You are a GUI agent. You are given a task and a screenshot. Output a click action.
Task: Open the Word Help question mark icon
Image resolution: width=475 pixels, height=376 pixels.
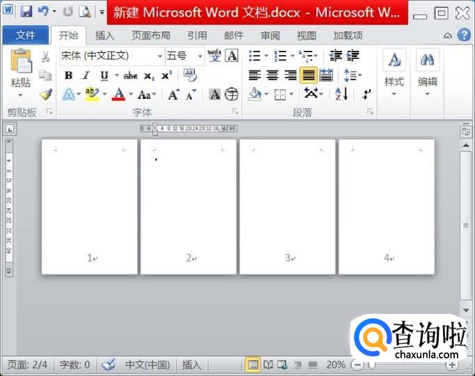pyautogui.click(x=465, y=35)
